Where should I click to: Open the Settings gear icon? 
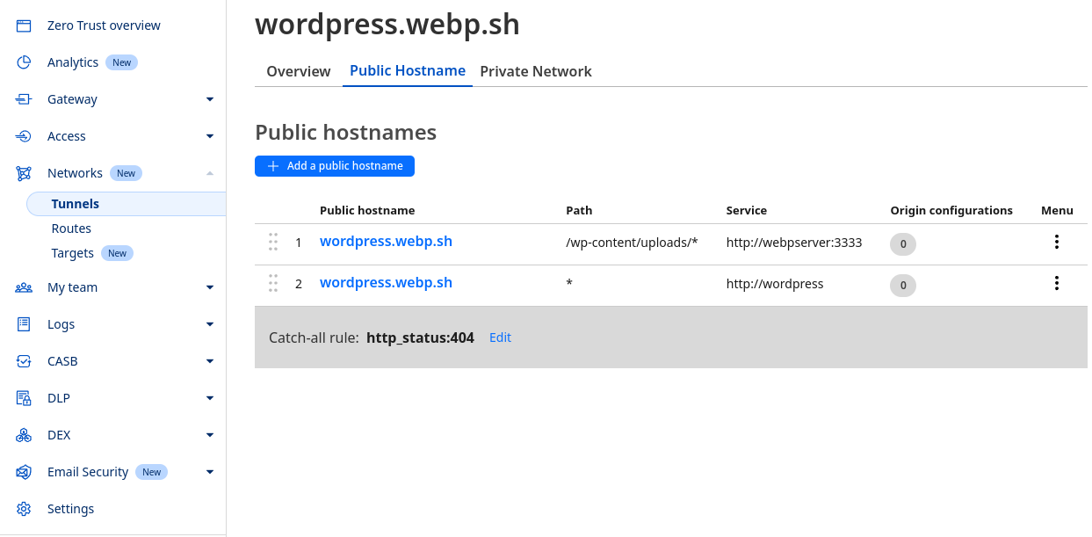click(23, 508)
